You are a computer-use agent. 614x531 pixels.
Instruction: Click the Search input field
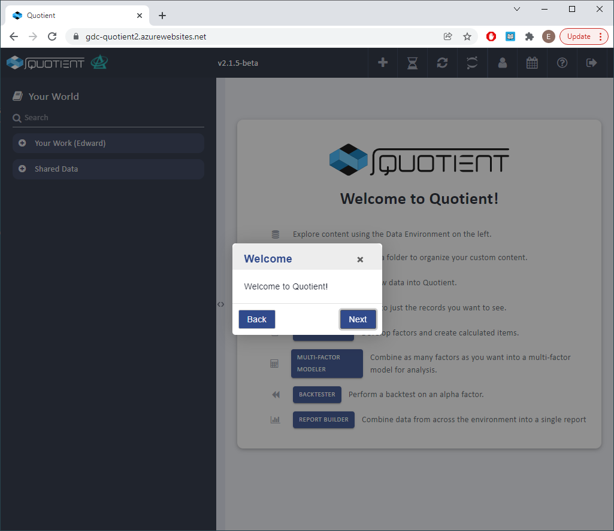108,118
